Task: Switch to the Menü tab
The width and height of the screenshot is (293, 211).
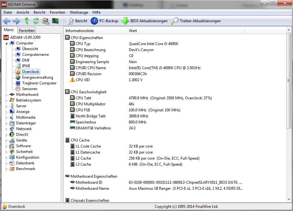Action: pos(9,30)
